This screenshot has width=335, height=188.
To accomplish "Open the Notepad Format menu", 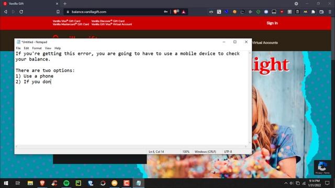I will [x=37, y=48].
